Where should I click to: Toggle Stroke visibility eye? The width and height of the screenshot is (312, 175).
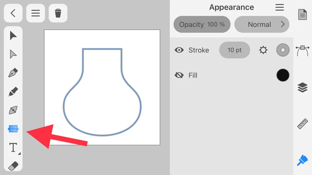click(x=179, y=50)
